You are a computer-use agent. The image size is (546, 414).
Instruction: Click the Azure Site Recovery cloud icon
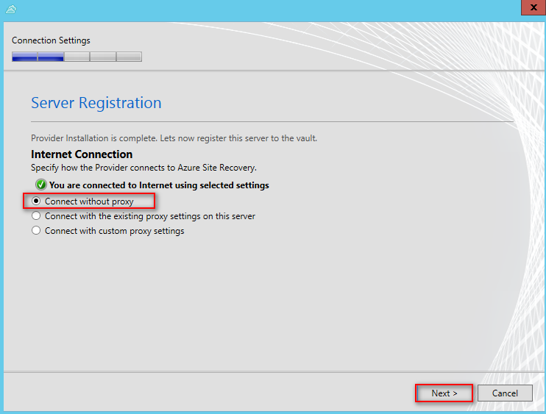(11, 9)
